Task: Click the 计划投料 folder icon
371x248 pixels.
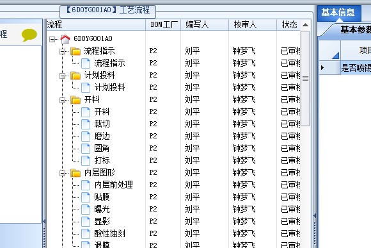Action: [75, 76]
